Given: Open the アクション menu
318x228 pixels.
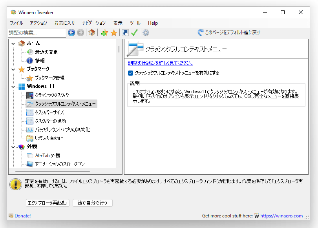Looking at the screenshot, I should 38,23.
